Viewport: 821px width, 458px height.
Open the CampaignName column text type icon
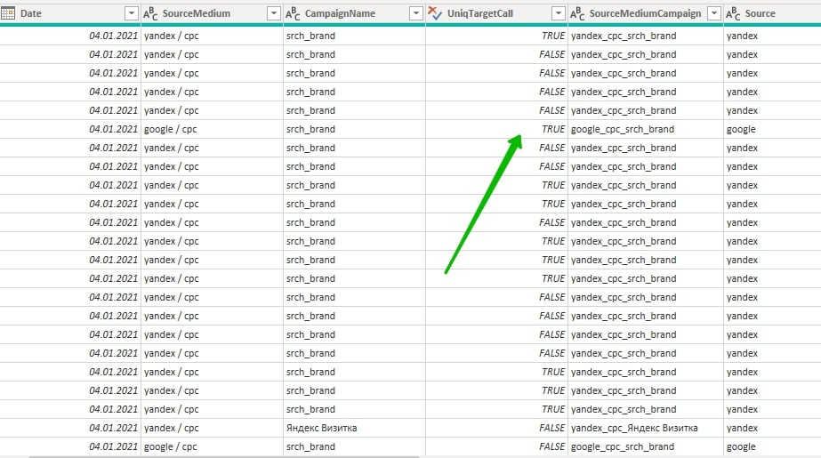pyautogui.click(x=293, y=13)
